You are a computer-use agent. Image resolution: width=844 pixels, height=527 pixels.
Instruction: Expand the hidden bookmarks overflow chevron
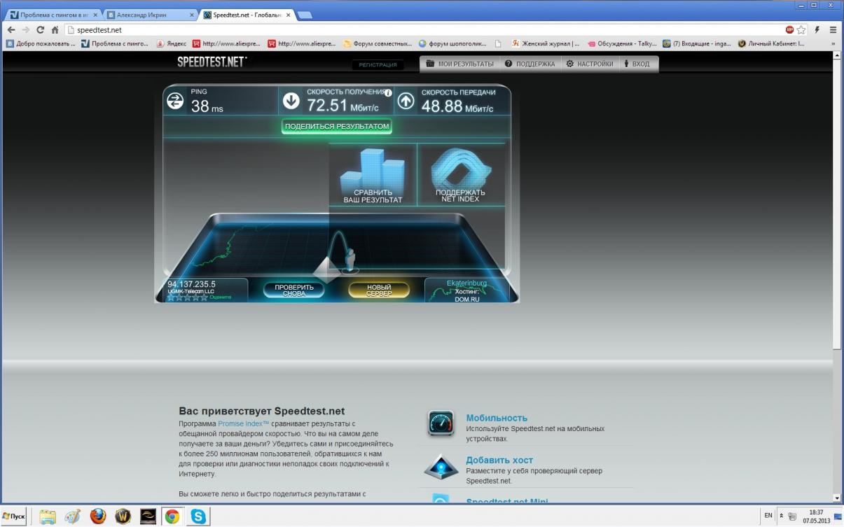point(833,43)
